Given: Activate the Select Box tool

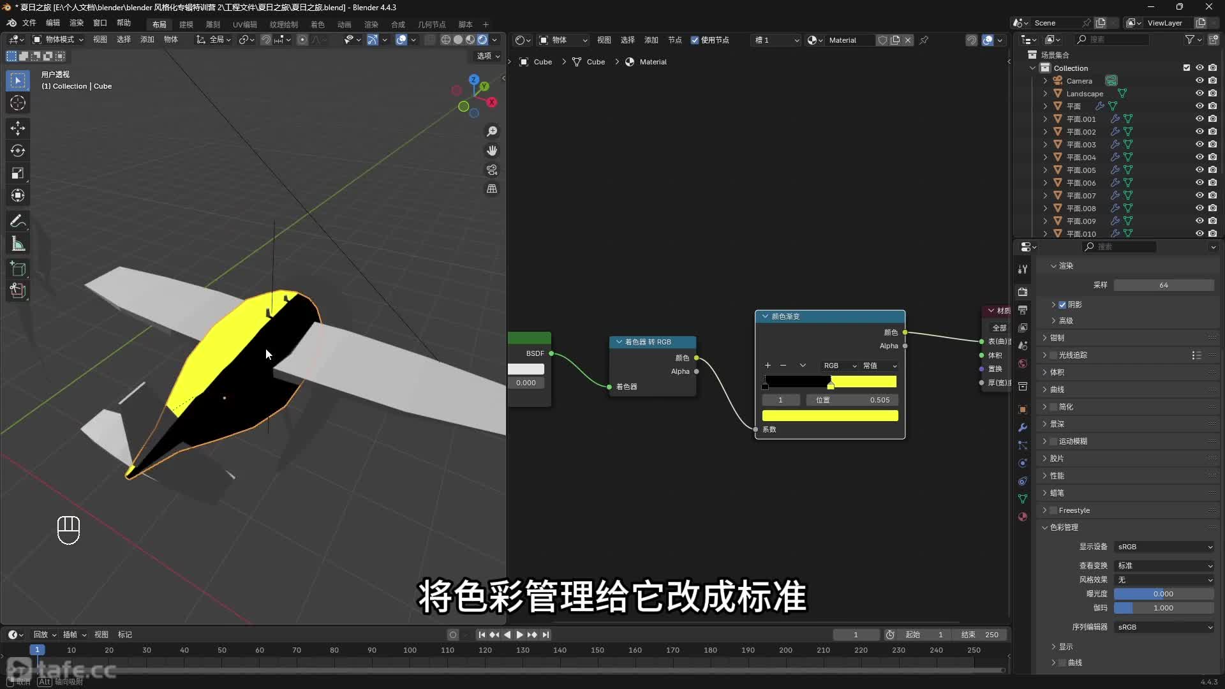Looking at the screenshot, I should pyautogui.click(x=18, y=80).
